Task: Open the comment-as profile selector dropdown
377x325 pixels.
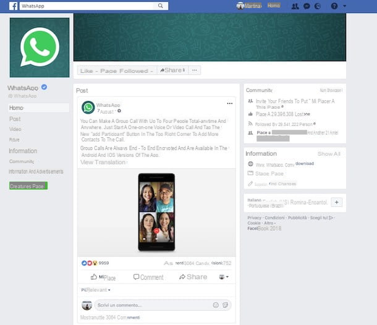Action: click(224, 277)
